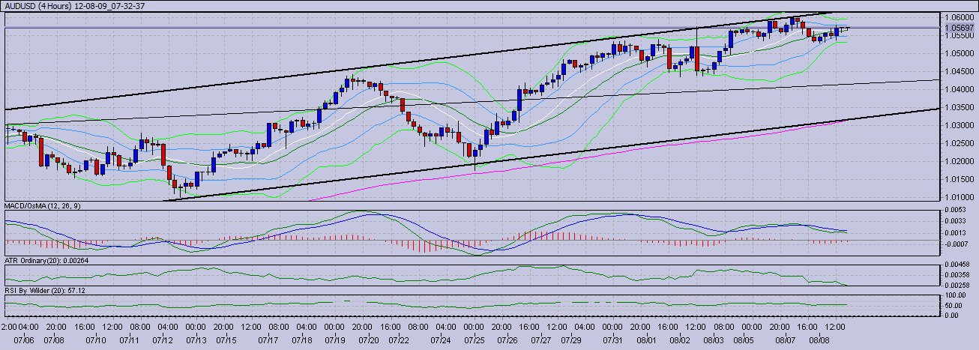Viewport: 979px width, 350px height.
Task: Click the -0.0007 MACD scale value
Action: [x=957, y=245]
